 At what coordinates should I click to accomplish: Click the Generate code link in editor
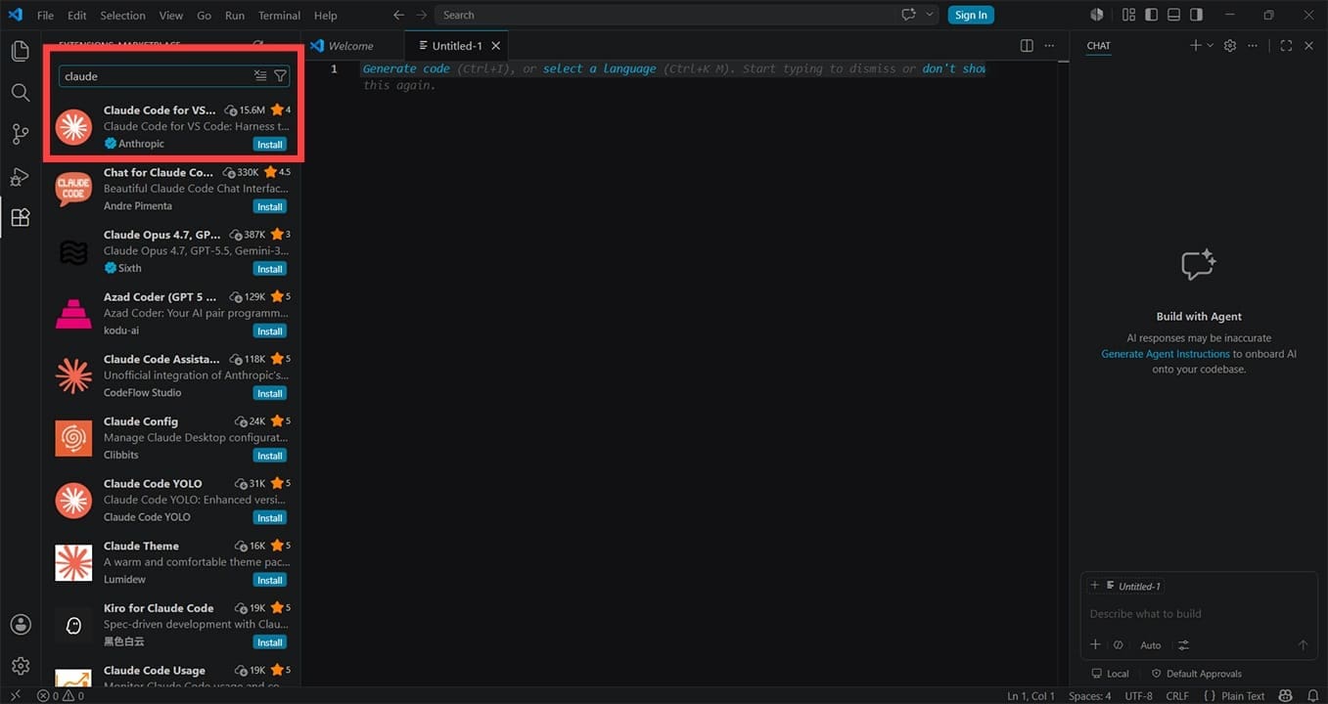(x=406, y=68)
